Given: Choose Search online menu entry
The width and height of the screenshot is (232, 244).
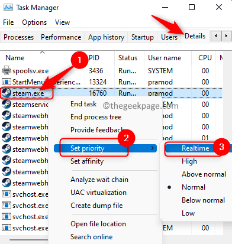Looking at the screenshot, I should point(92,237).
